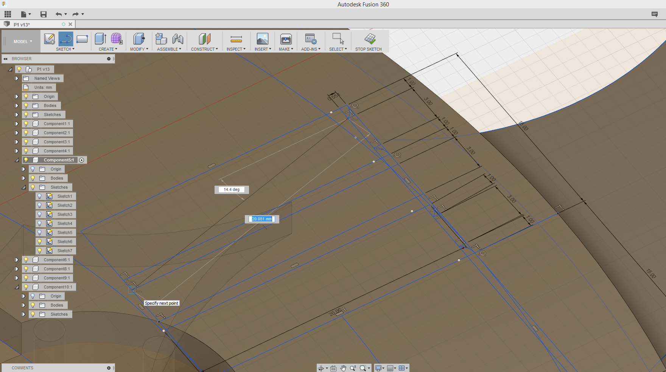Toggle visibility bulb of Sketch6
666x372 pixels.
[39, 242]
